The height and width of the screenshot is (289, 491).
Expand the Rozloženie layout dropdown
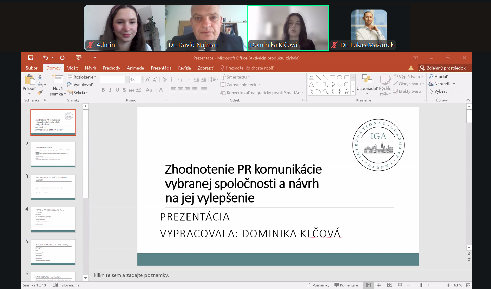pos(82,77)
